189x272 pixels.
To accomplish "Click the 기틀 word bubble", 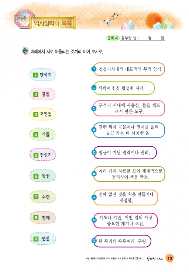I will (x=42, y=135).
